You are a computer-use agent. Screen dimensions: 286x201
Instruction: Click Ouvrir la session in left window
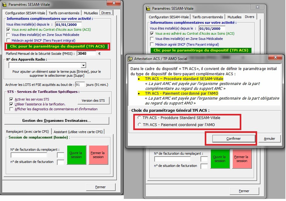[76, 155]
